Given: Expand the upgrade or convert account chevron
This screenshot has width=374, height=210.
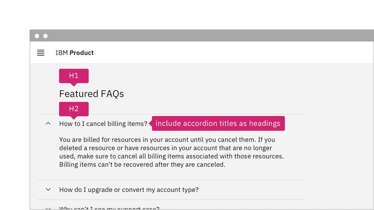Looking at the screenshot, I should (48, 190).
